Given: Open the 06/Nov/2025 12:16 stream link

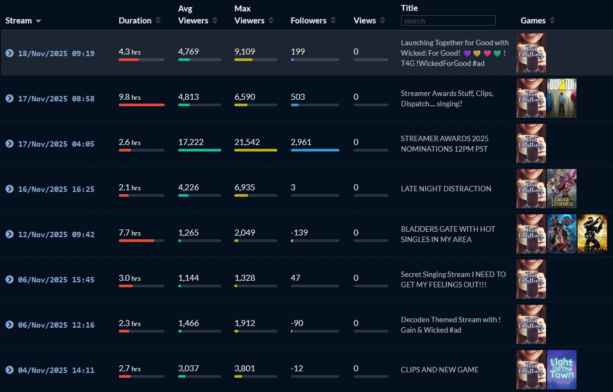Looking at the screenshot, I should [56, 325].
